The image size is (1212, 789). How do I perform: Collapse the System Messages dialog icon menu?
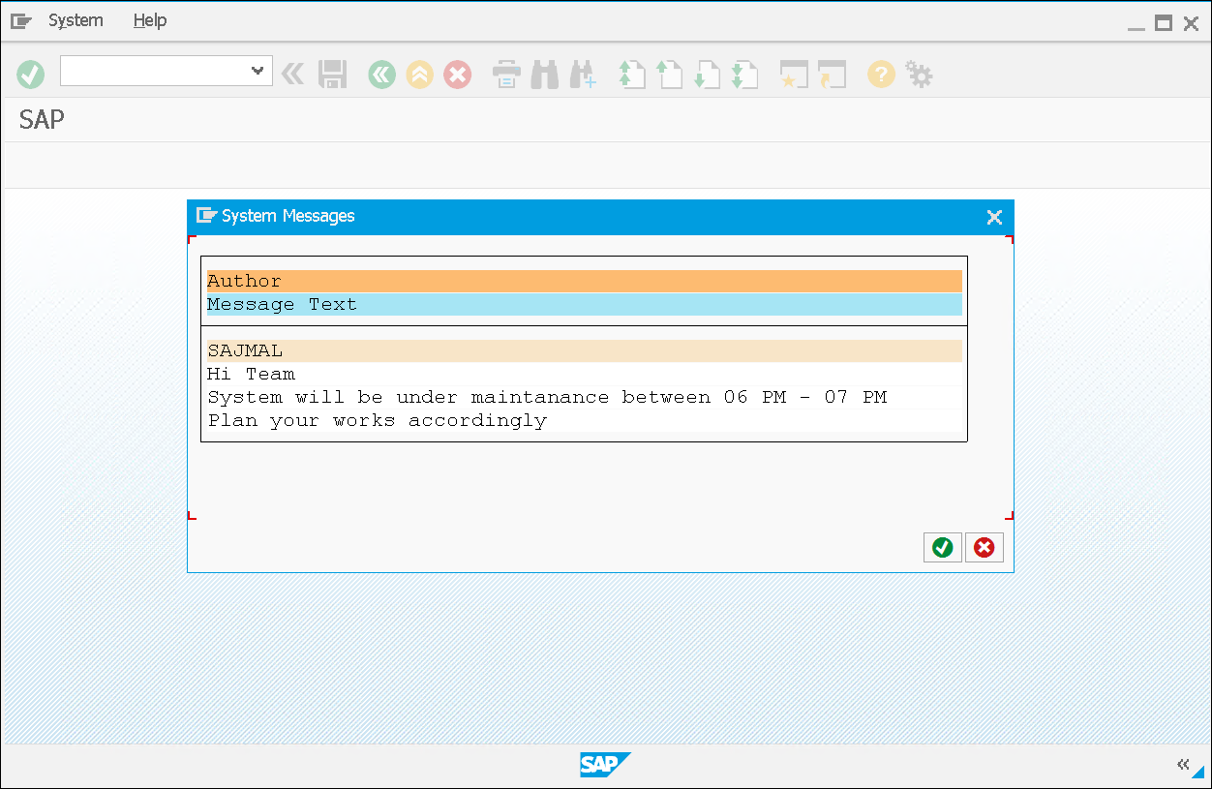pyautogui.click(x=206, y=216)
